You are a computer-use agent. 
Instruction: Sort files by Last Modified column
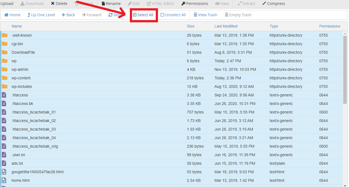click(x=226, y=26)
